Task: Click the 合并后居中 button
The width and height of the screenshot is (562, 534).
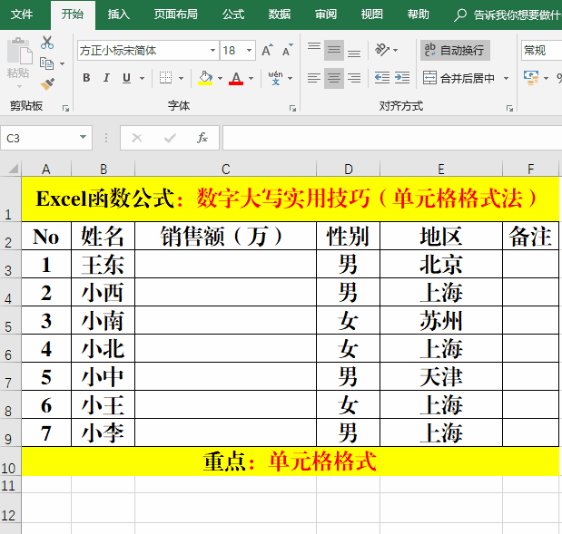Action: tap(461, 78)
